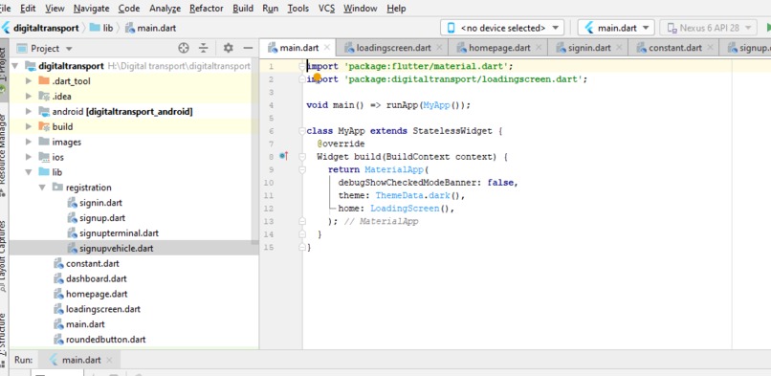Expand the .dart_tool folder

(29, 81)
